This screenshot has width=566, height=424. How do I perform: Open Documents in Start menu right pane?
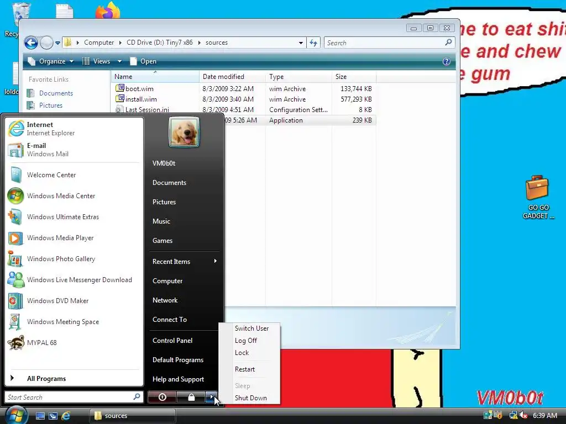(x=185, y=182)
